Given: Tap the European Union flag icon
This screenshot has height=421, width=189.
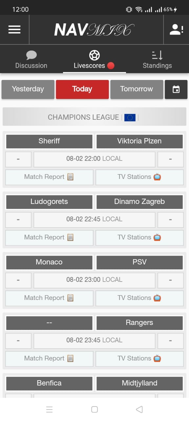Looking at the screenshot, I should pos(130,117).
